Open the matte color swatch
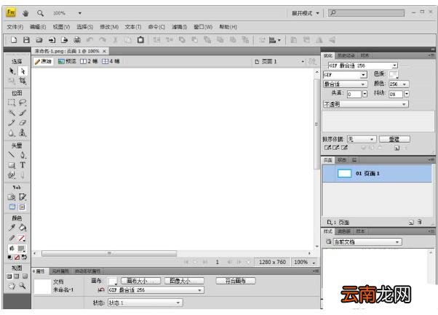This screenshot has width=438, height=315. pos(394,74)
